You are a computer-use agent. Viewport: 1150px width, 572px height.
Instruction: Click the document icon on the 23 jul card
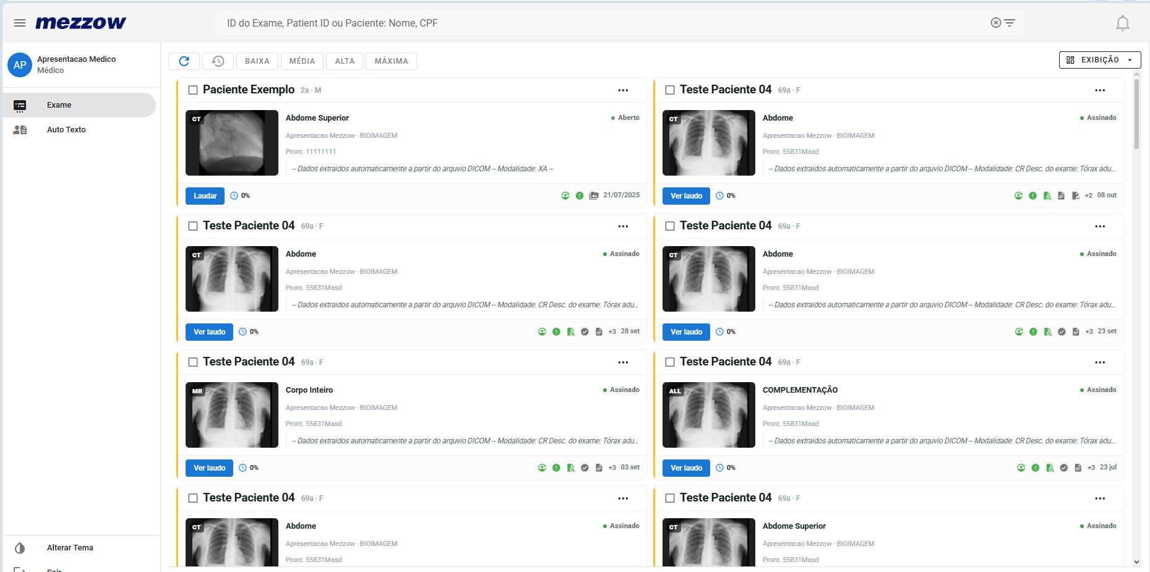point(1078,468)
